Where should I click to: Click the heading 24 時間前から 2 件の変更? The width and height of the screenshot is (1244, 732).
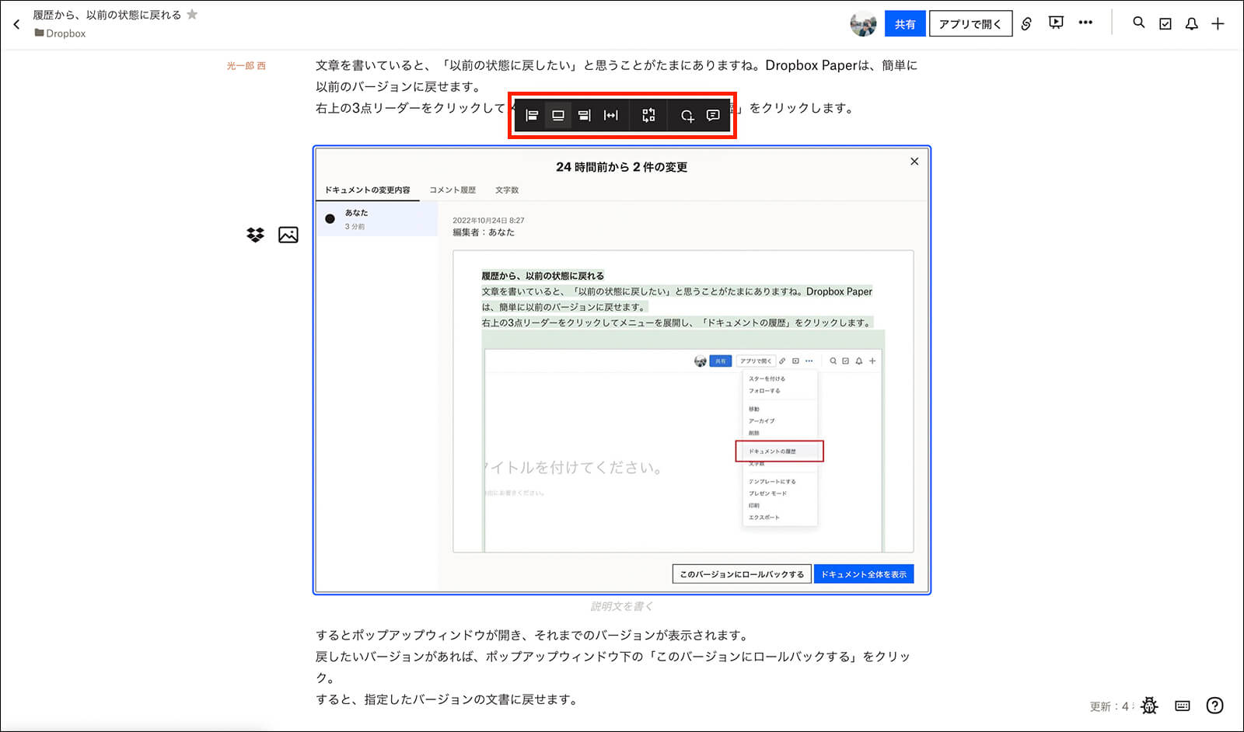pos(622,167)
